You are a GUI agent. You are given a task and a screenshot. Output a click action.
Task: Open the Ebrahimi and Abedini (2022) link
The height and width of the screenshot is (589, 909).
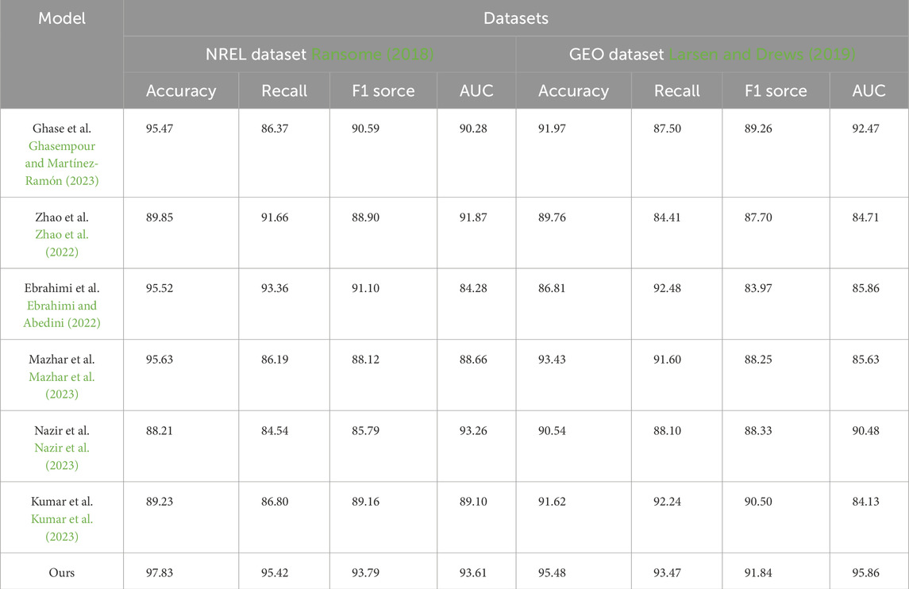(x=61, y=314)
